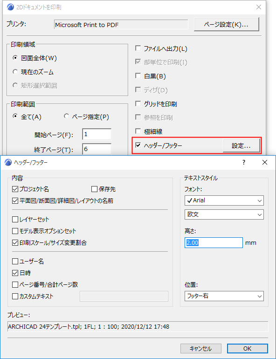Uncheck ヘッダー/フッター in print dialog
The image size is (276, 359).
(x=138, y=145)
